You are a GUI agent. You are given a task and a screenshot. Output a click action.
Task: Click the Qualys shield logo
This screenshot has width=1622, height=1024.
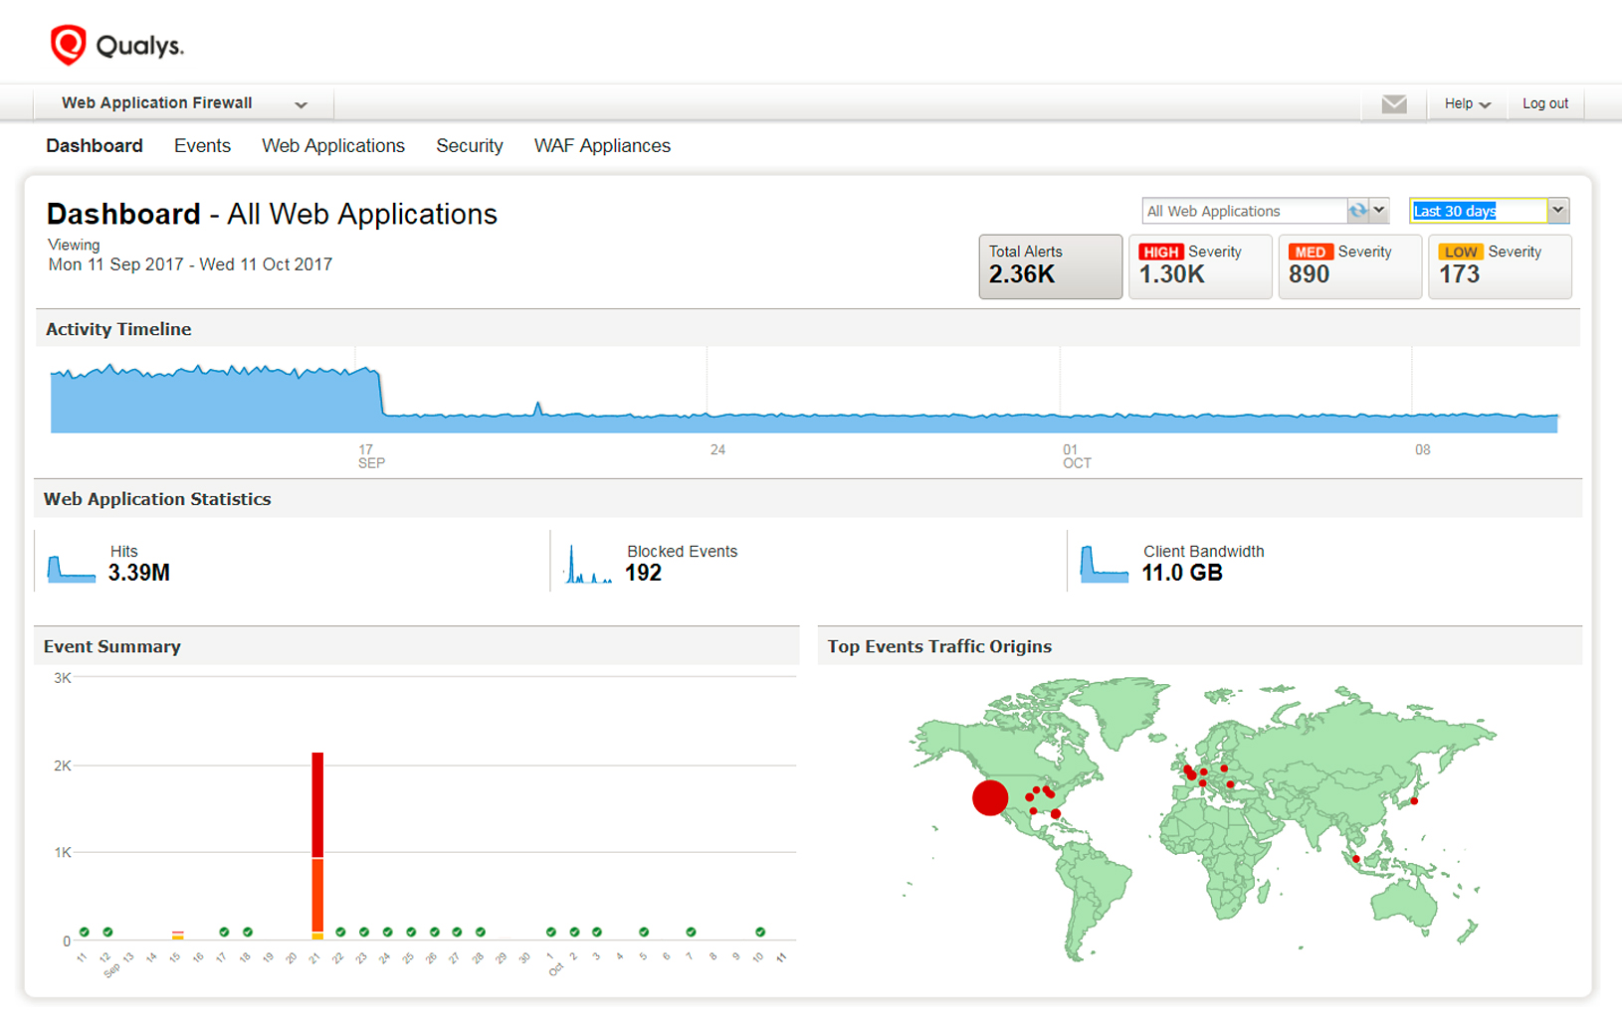pos(68,45)
